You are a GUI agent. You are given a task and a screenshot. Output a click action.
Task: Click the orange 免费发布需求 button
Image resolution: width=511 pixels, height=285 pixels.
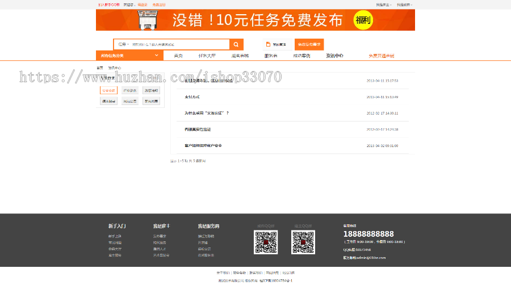(309, 45)
